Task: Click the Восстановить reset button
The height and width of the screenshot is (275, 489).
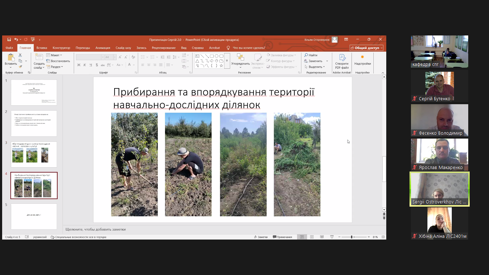Action: tap(58, 61)
